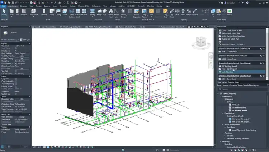Pick the Mullion tool

(84, 12)
